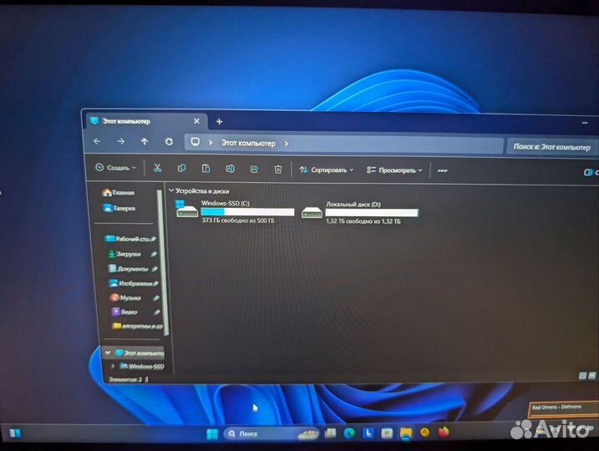This screenshot has height=451, width=599.
Task: Click the Локальный диск (D:) usage bar
Action: click(x=372, y=213)
